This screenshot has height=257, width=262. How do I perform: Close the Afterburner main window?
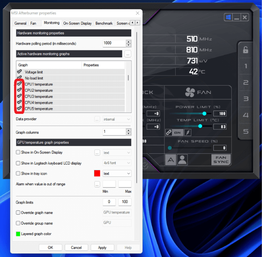(x=245, y=17)
